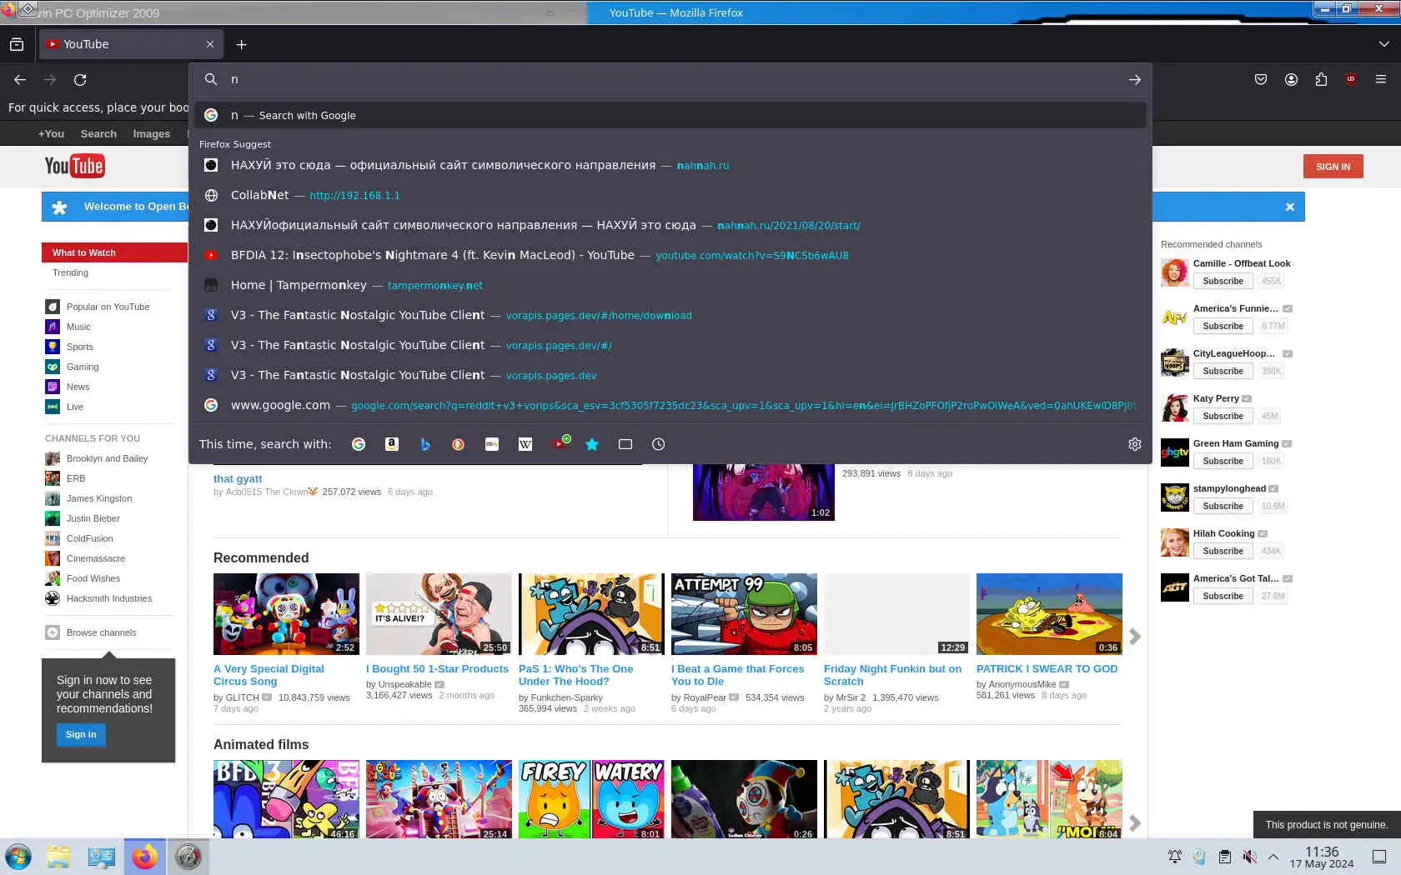This screenshot has height=875, width=1401.
Task: Search this time with eBay icon
Action: (492, 444)
